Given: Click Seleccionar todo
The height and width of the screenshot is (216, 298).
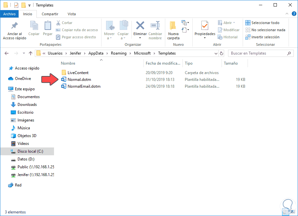Looking at the screenshot, I should pos(262,23).
